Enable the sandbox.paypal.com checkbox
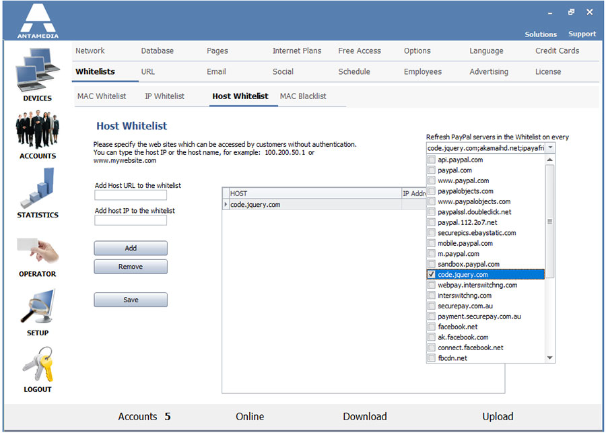Image resolution: width=606 pixels, height=433 pixels. coord(432,264)
